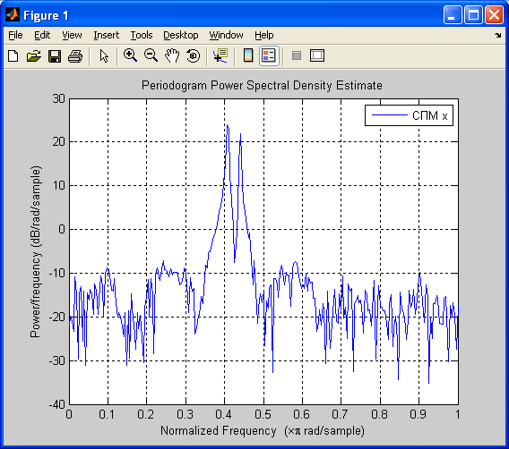Activate the Data Cursor tool
This screenshot has width=509, height=449.
tap(220, 55)
